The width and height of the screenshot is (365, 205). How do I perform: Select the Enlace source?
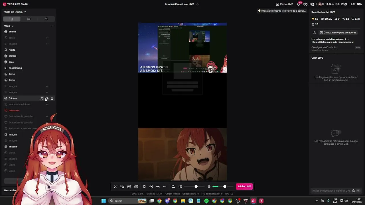29,32
